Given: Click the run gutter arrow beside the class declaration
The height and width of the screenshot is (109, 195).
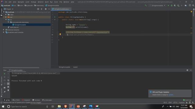Looking at the screenshot, I should click(55, 17).
